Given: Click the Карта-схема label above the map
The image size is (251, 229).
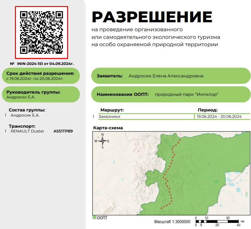Looking at the screenshot, I should click(108, 128).
